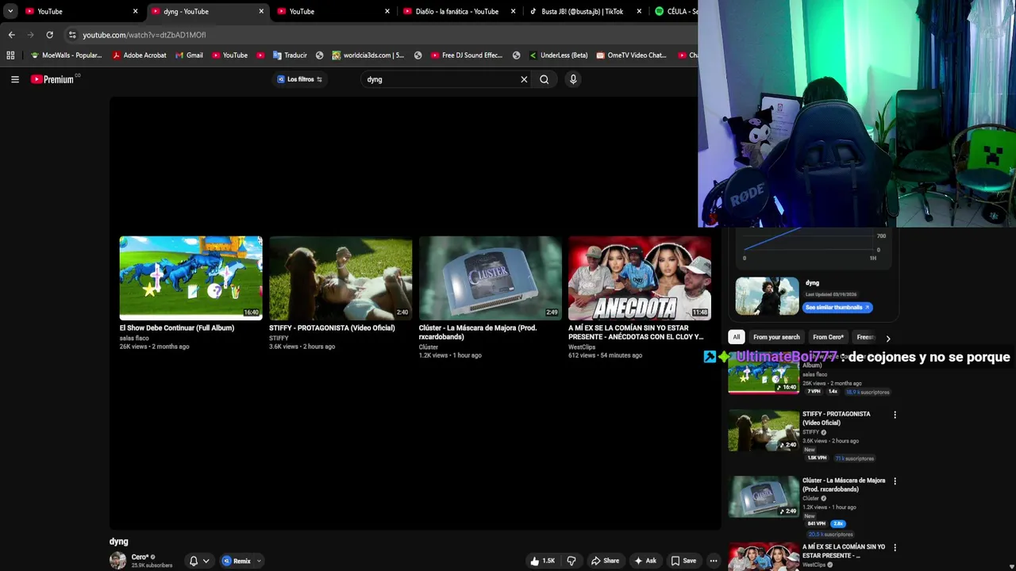Go back in the browser
This screenshot has height=571, width=1016.
11,35
